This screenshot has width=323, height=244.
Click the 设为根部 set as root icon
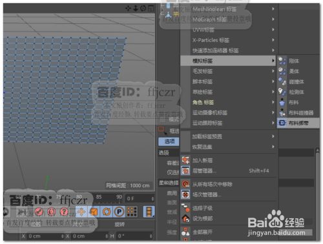coord(185,219)
